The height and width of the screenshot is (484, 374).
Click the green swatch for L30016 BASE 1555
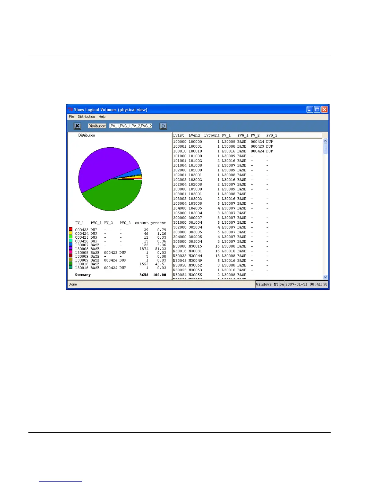coord(71,263)
